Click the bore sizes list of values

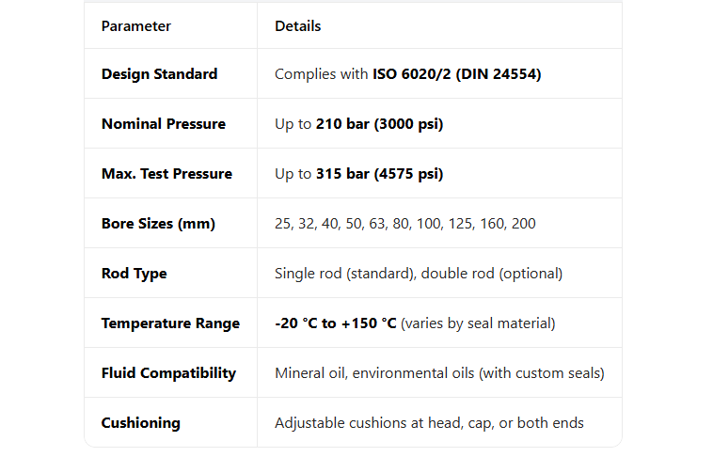405,224
